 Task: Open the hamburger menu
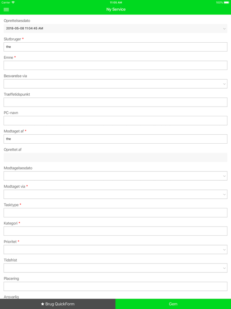tap(6, 10)
